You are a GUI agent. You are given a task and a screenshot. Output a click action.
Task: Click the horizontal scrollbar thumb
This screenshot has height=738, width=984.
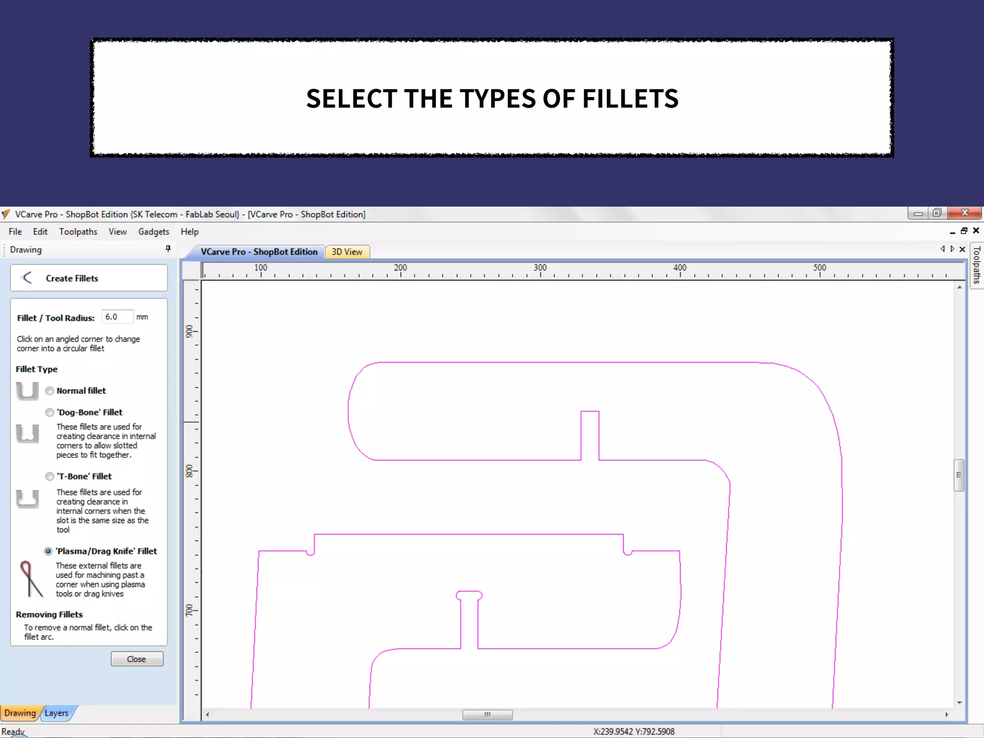[487, 715]
